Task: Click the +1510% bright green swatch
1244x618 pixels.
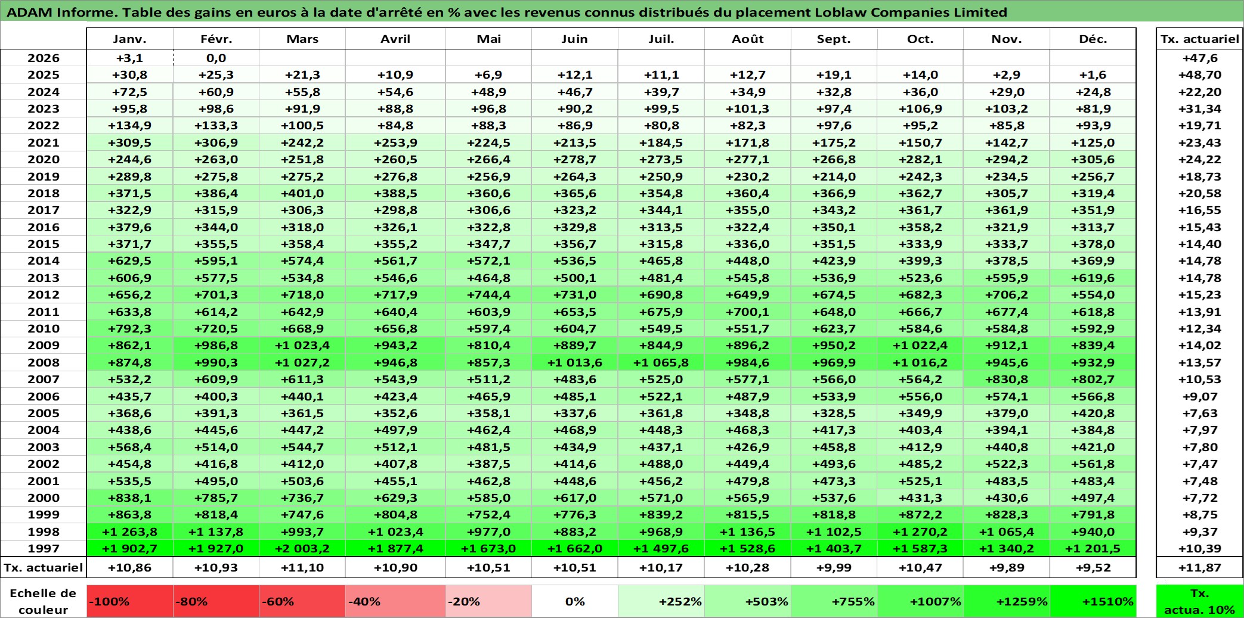Action: [x=1093, y=601]
